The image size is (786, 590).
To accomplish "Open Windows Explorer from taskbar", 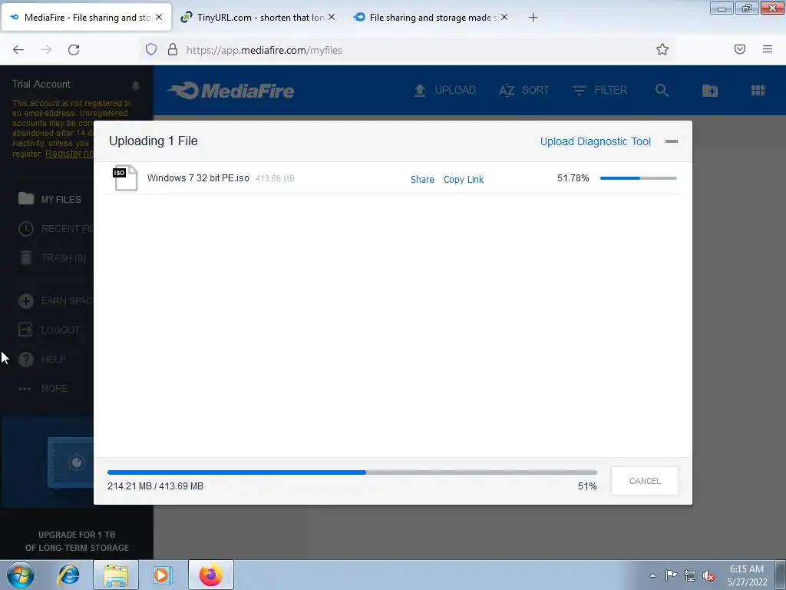I will (116, 575).
